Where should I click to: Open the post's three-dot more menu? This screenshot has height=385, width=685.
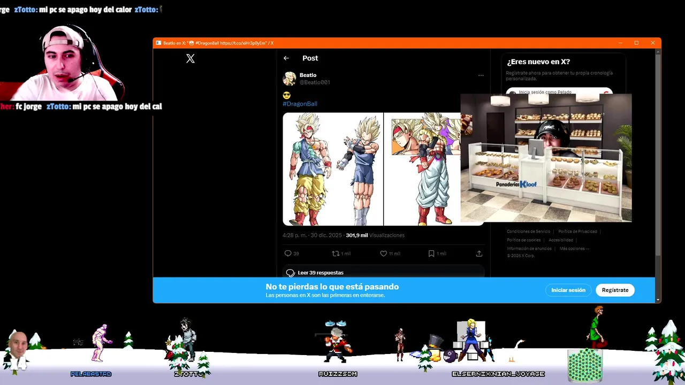[481, 75]
